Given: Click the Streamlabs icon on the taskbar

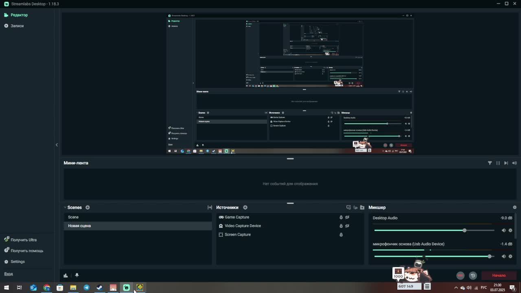Looking at the screenshot, I should coord(126,288).
